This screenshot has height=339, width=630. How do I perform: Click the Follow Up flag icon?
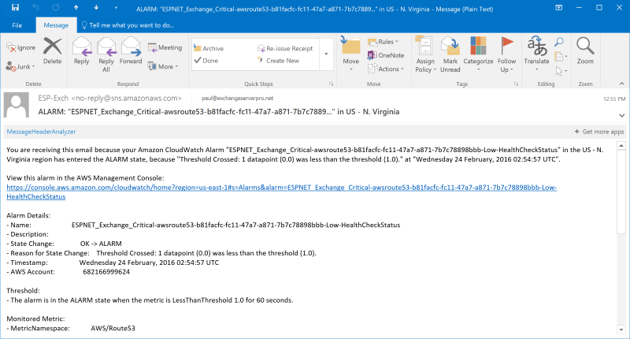click(x=506, y=46)
